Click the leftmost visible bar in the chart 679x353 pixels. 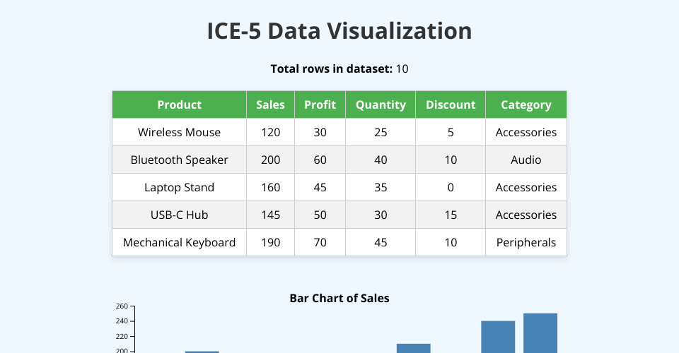coord(202,352)
